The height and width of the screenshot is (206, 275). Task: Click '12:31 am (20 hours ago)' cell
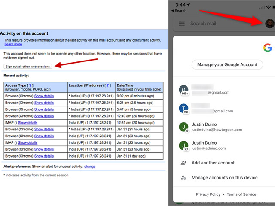pos(139,123)
